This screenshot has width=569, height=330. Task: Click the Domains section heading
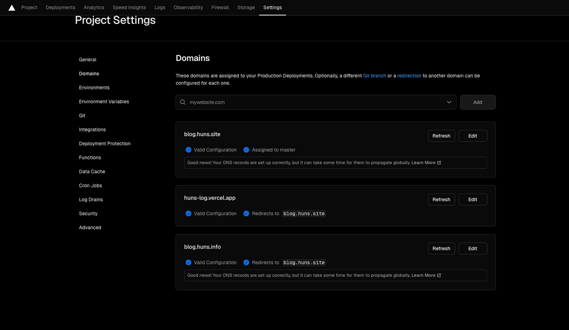pos(193,58)
